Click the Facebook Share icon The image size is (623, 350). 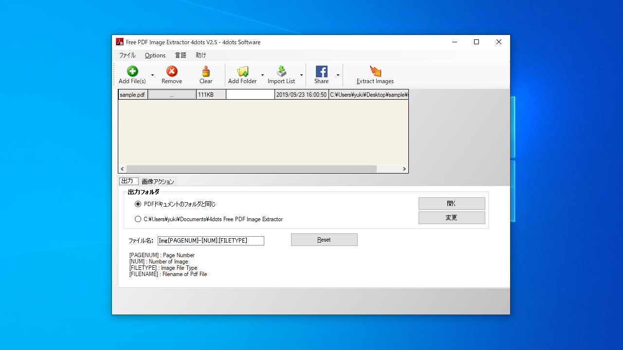coord(321,71)
